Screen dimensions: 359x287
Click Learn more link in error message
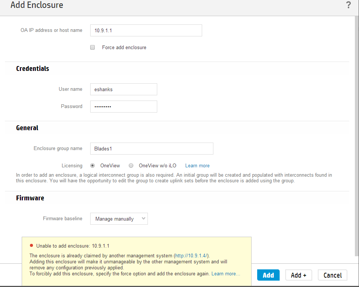coord(226,274)
